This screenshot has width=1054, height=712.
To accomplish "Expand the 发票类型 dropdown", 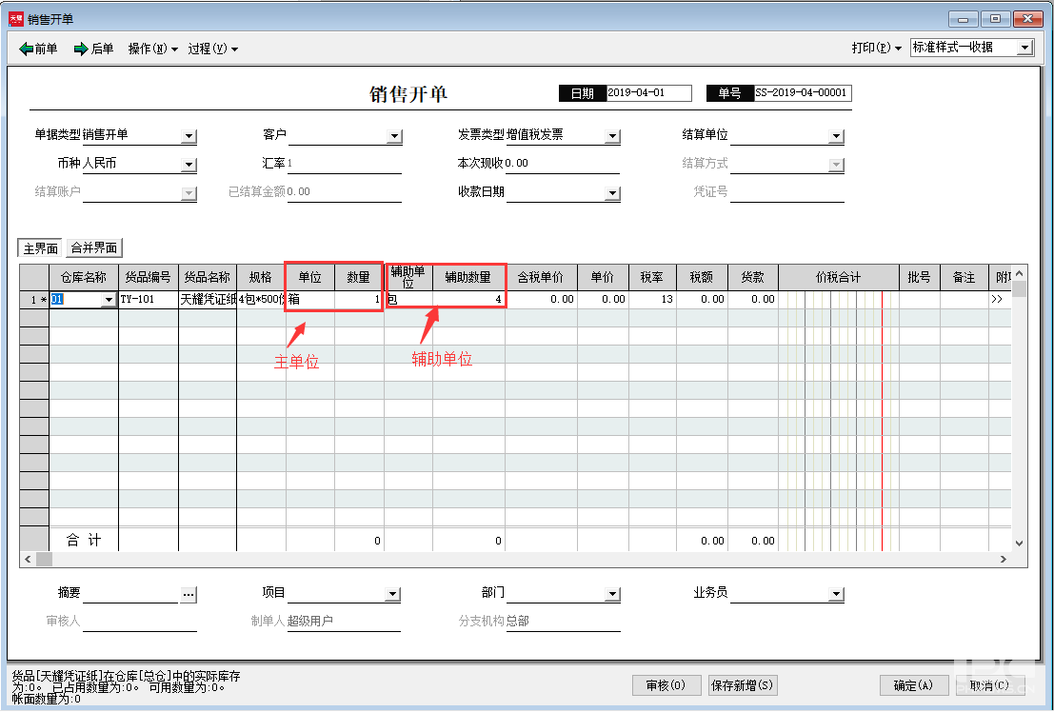I will (x=612, y=137).
